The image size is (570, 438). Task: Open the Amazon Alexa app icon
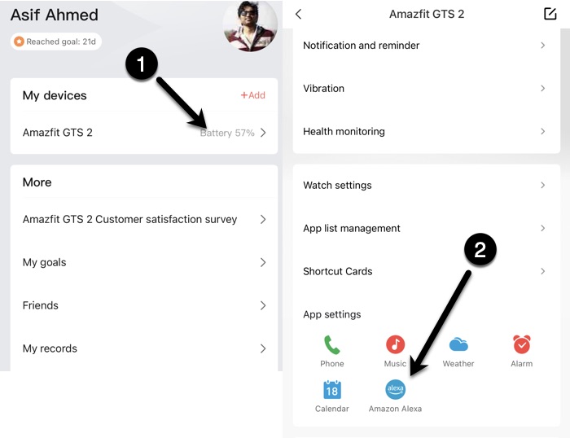tap(395, 389)
